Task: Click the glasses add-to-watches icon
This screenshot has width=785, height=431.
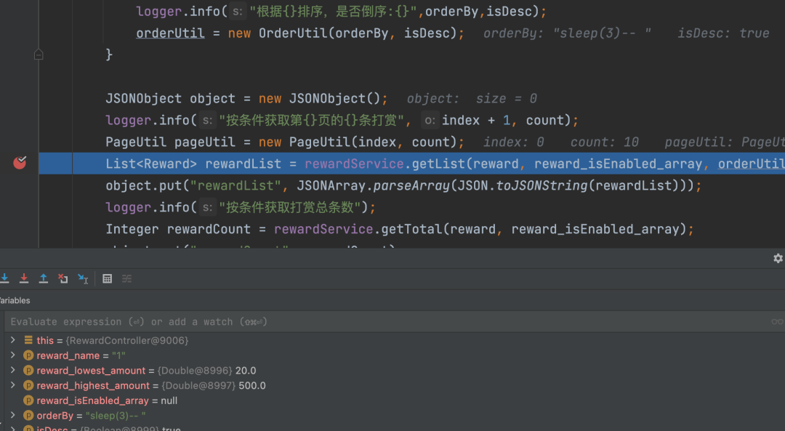Action: coord(777,322)
